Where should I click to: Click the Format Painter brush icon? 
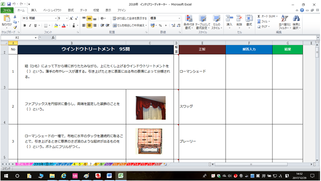pos(15,27)
